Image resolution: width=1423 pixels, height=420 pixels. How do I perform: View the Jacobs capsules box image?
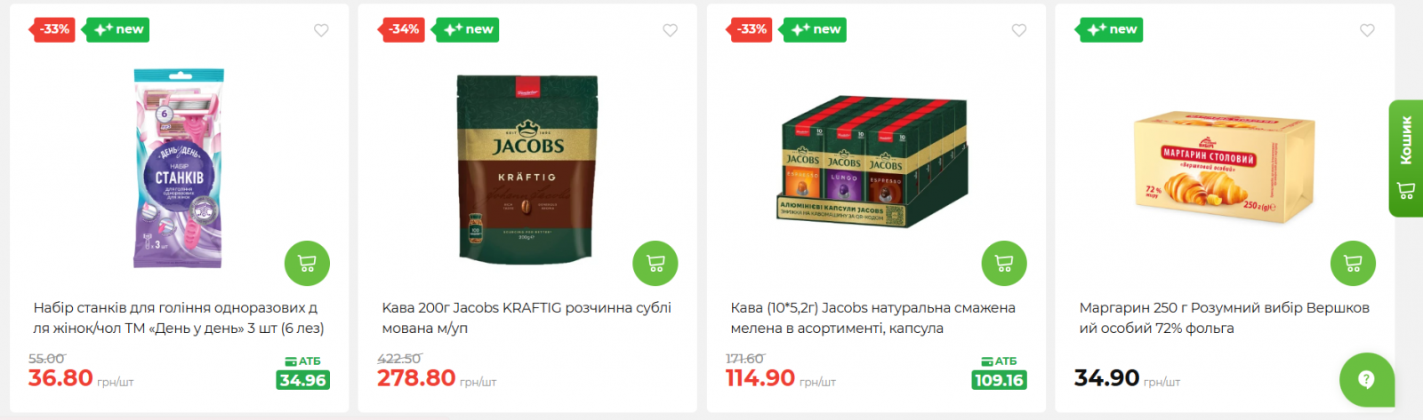tap(873, 162)
